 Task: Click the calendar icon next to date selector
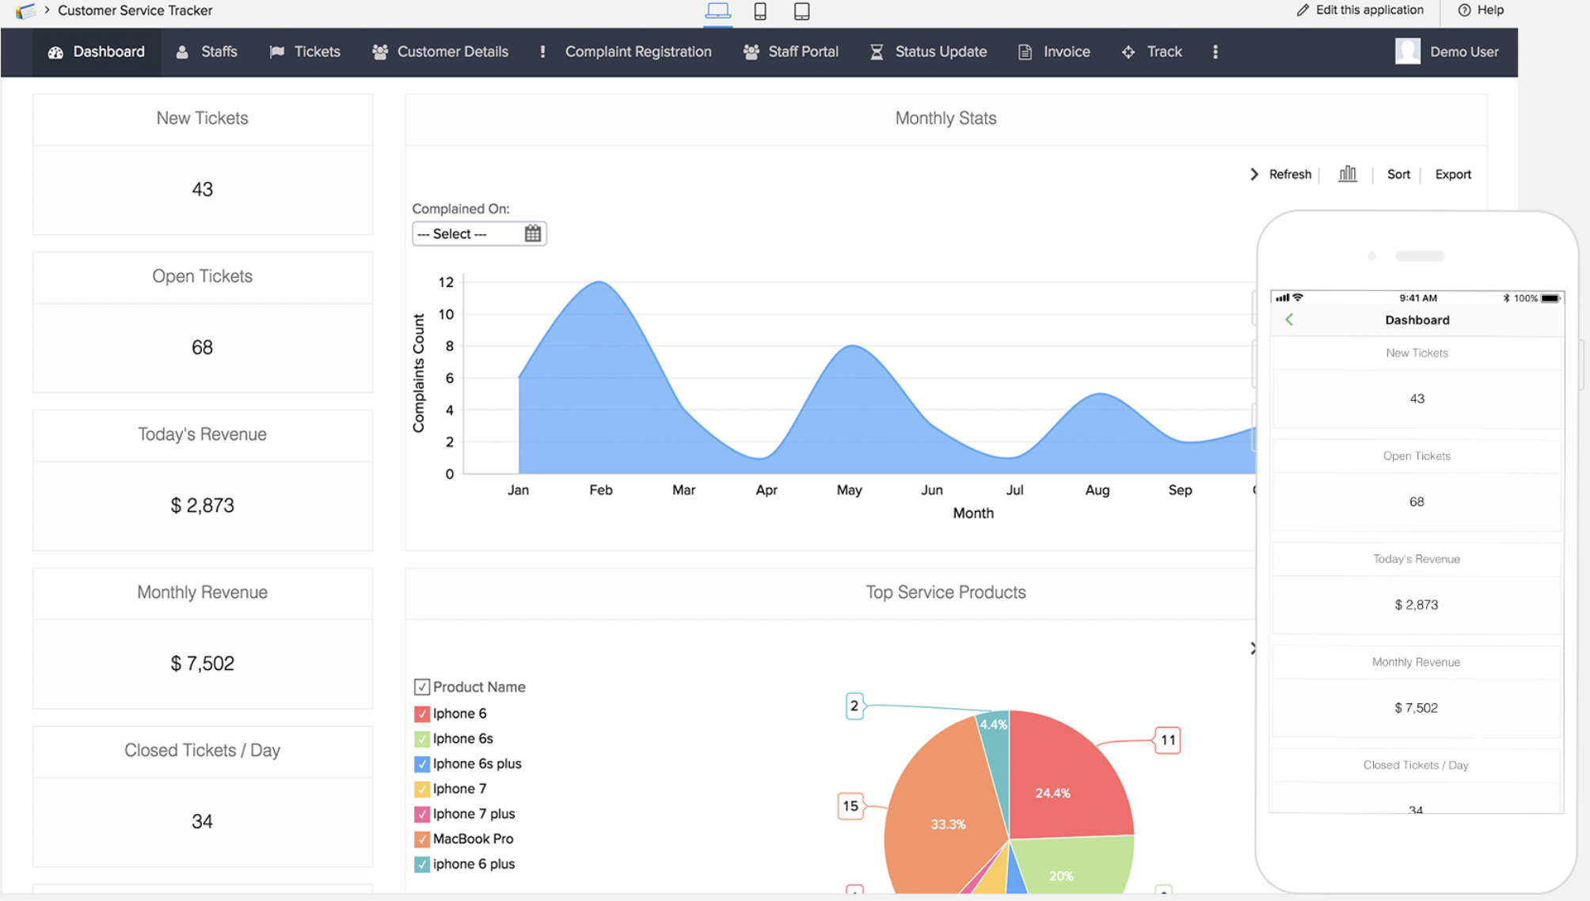click(534, 233)
